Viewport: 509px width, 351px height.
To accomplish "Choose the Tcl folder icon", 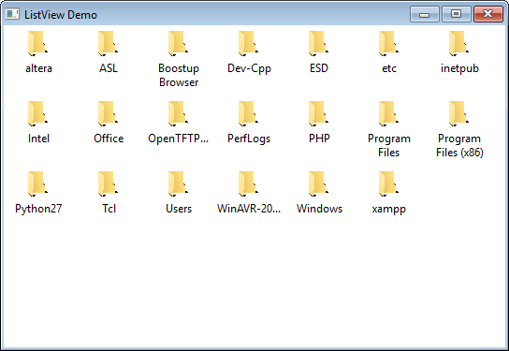I will [x=109, y=183].
